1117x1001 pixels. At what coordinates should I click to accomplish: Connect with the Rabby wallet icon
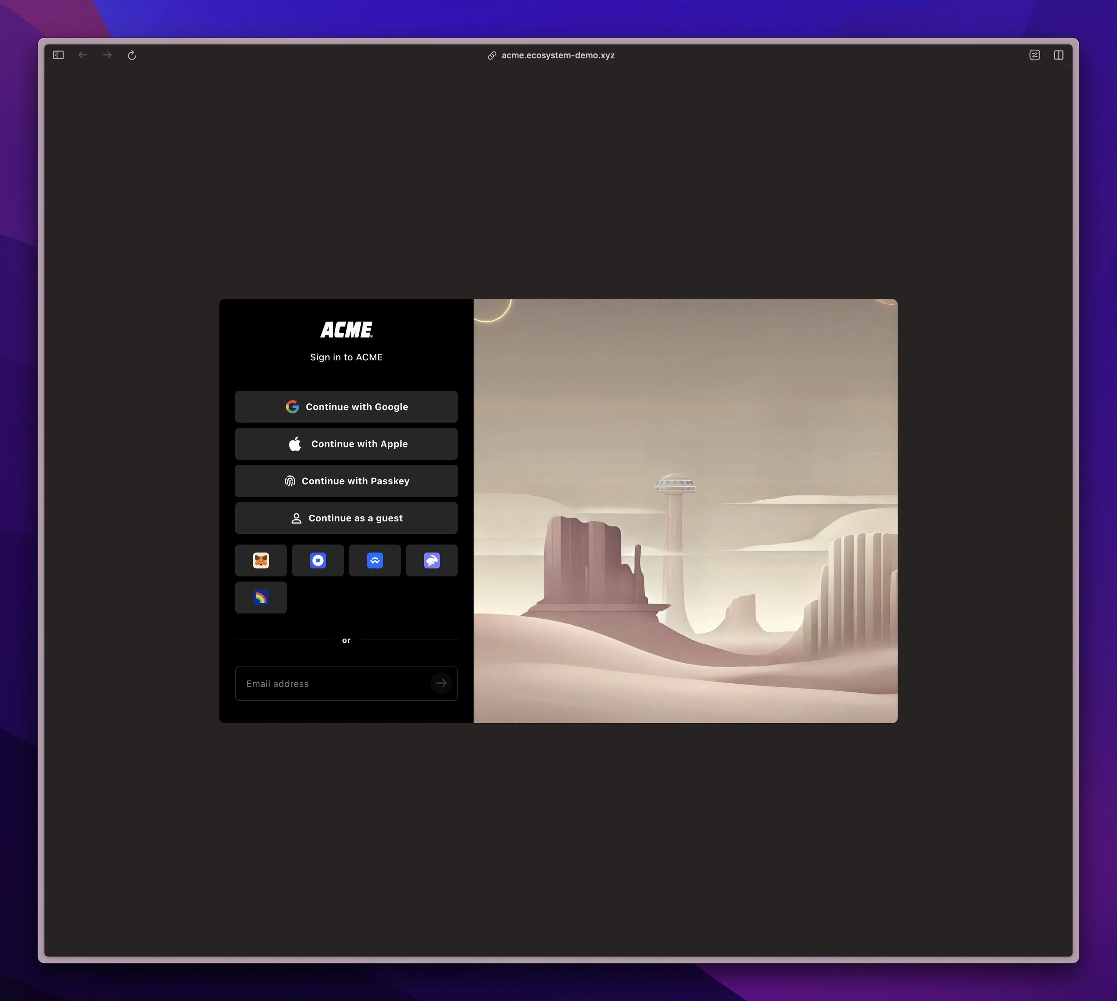(x=432, y=561)
